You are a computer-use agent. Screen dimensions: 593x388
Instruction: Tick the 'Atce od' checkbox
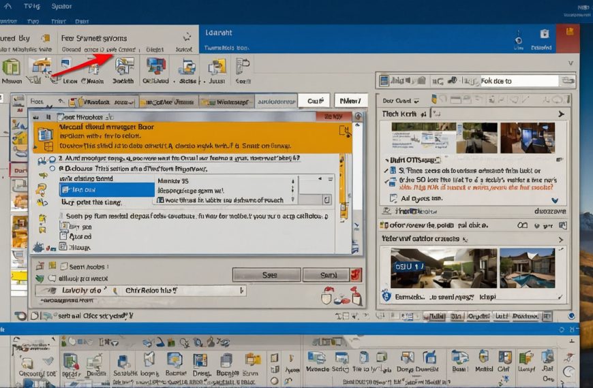[63, 236]
